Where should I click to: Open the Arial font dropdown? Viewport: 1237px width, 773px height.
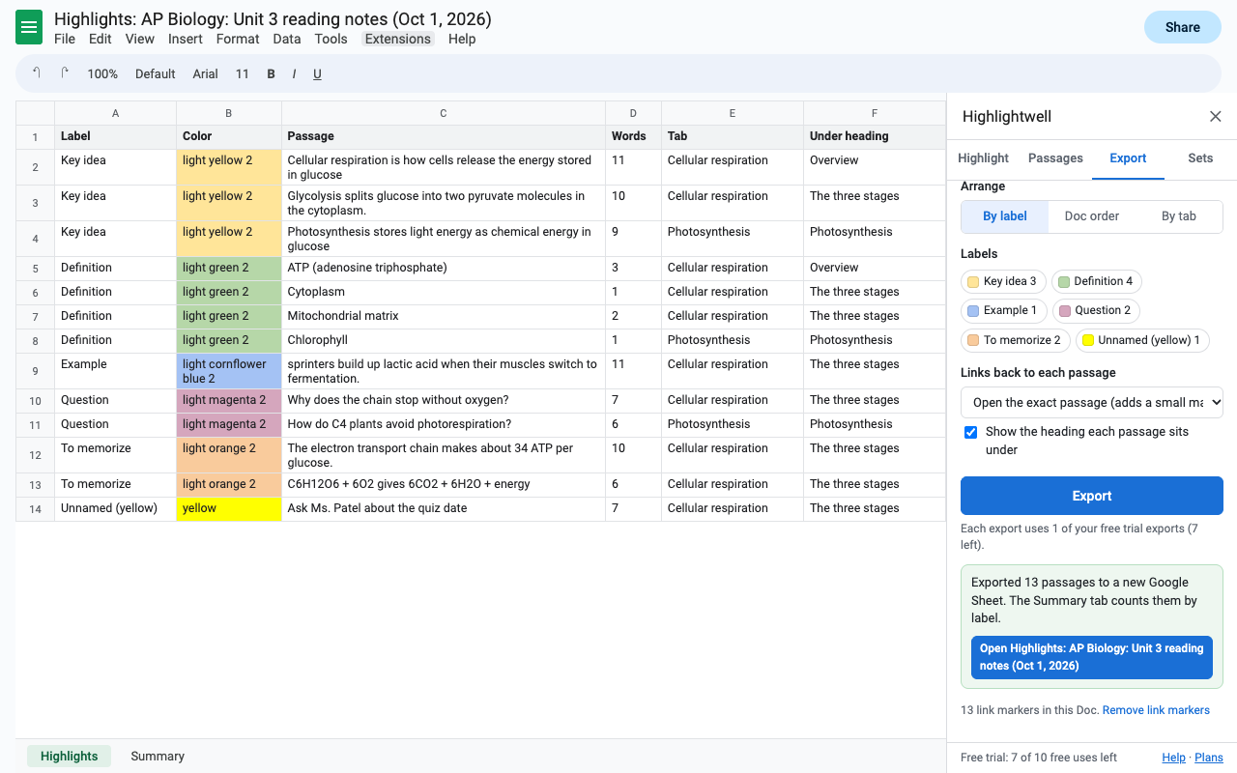[205, 74]
